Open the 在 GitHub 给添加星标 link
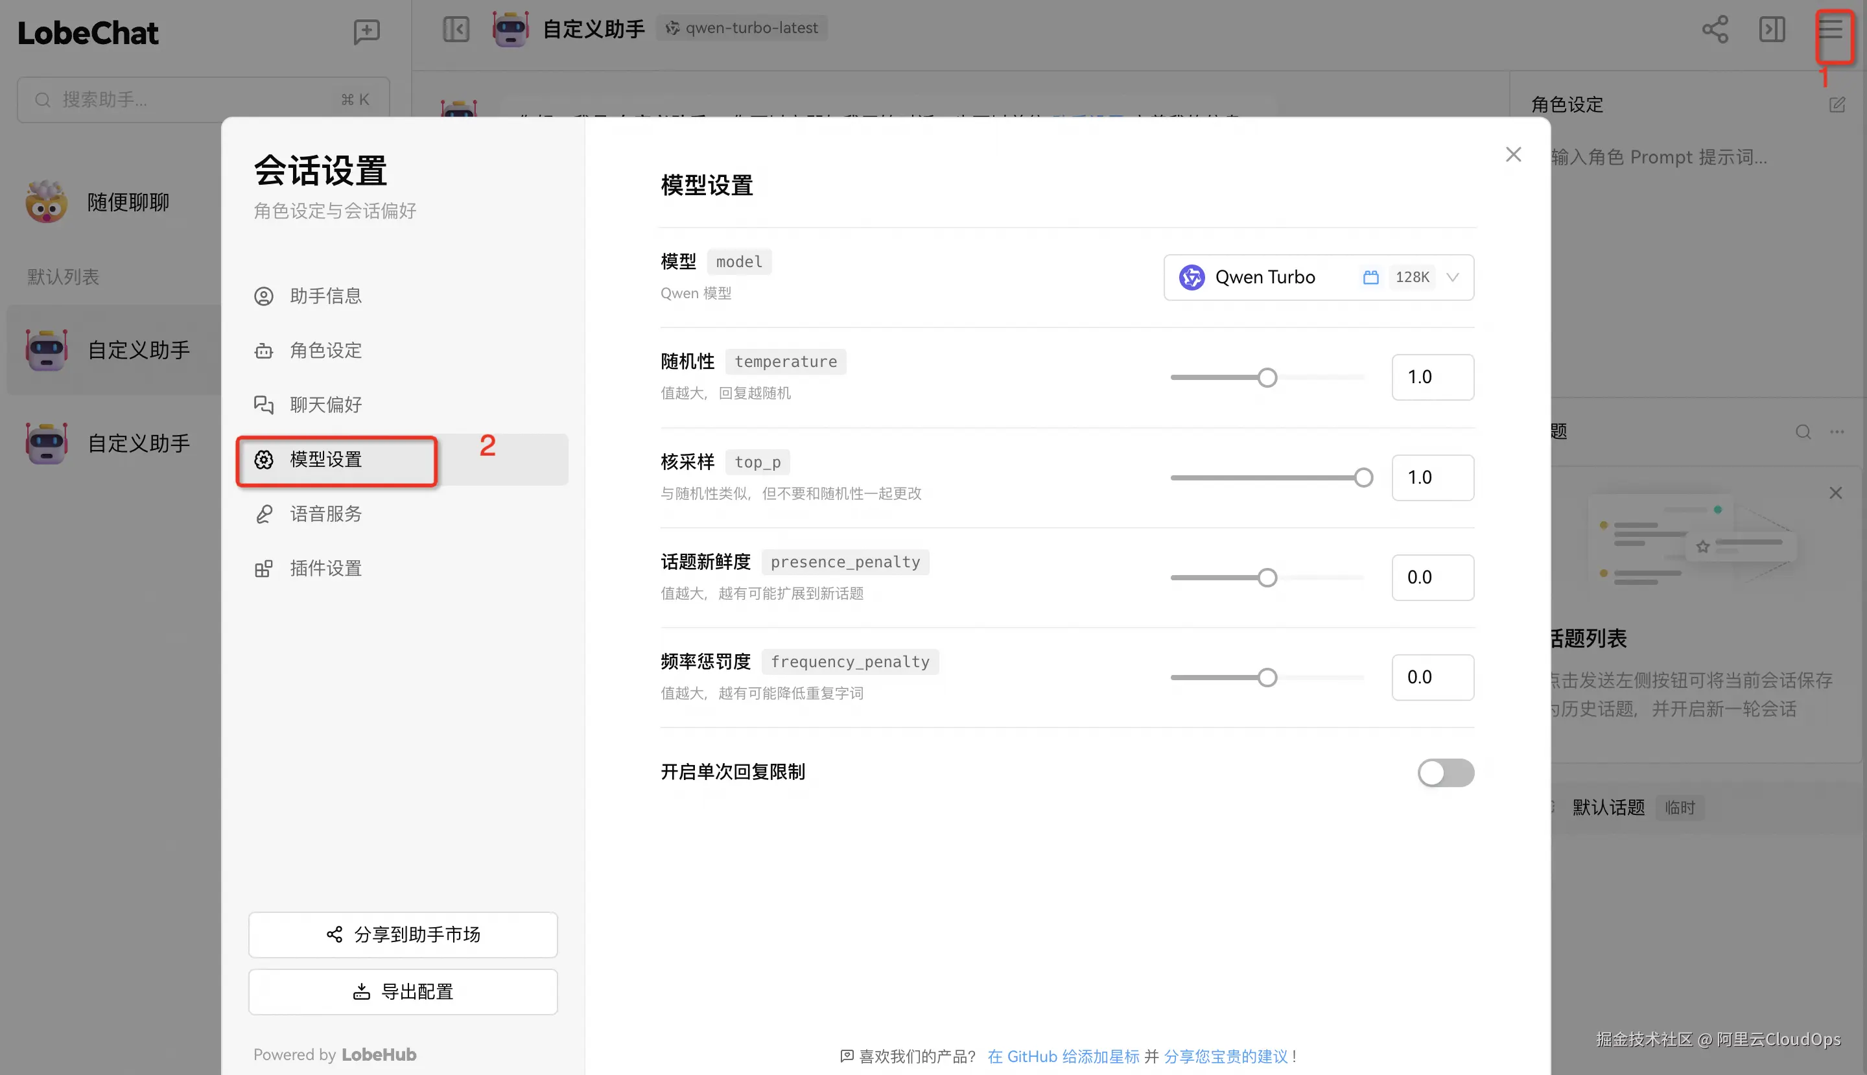1867x1075 pixels. [1063, 1056]
